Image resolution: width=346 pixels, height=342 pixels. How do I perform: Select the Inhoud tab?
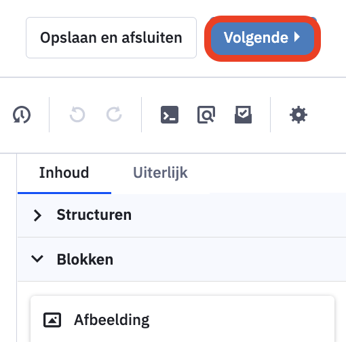pos(64,173)
